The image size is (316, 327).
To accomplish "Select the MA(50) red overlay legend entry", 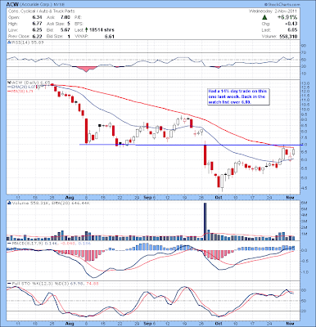I will tap(20, 91).
